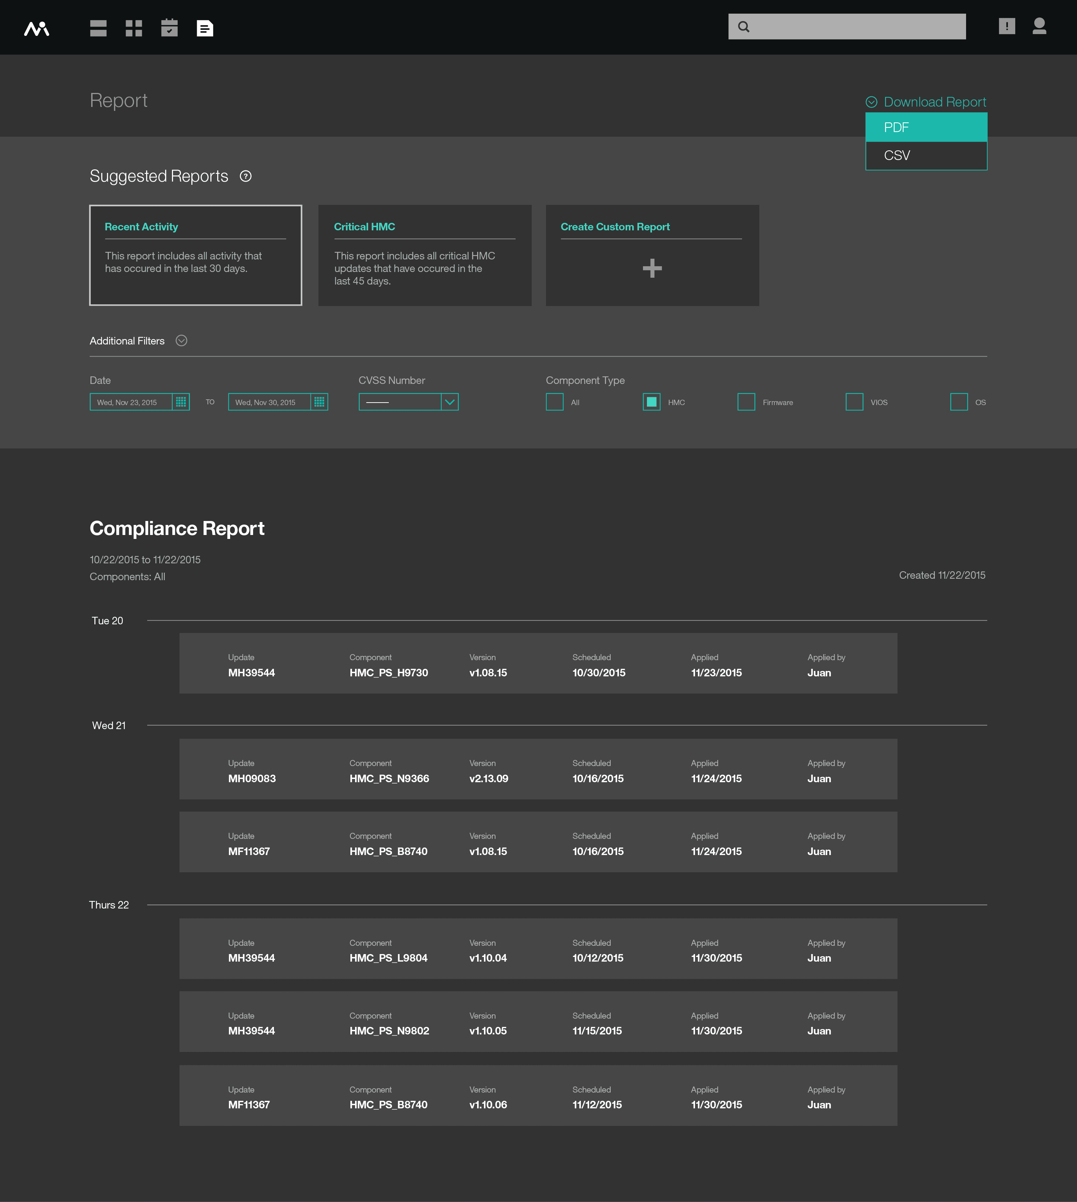Open start date calendar picker icon

click(181, 402)
